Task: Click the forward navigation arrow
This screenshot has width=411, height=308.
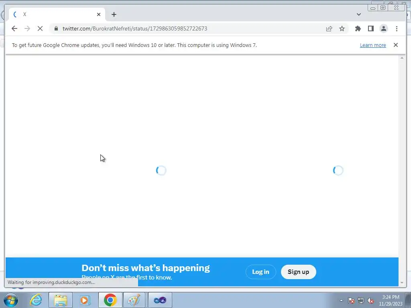Action: [27, 28]
